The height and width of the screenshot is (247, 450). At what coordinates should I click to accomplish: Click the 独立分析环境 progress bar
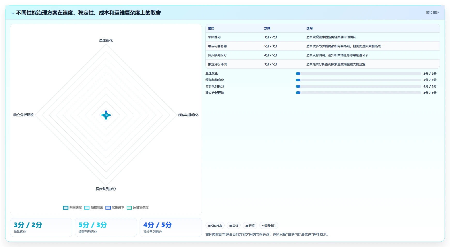(359, 93)
